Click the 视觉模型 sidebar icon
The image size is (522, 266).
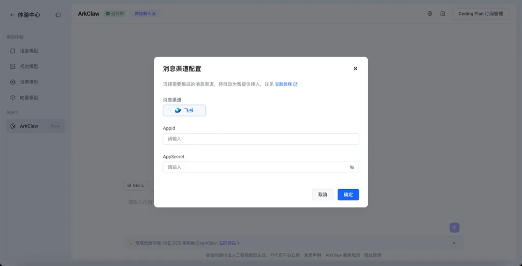[13, 67]
